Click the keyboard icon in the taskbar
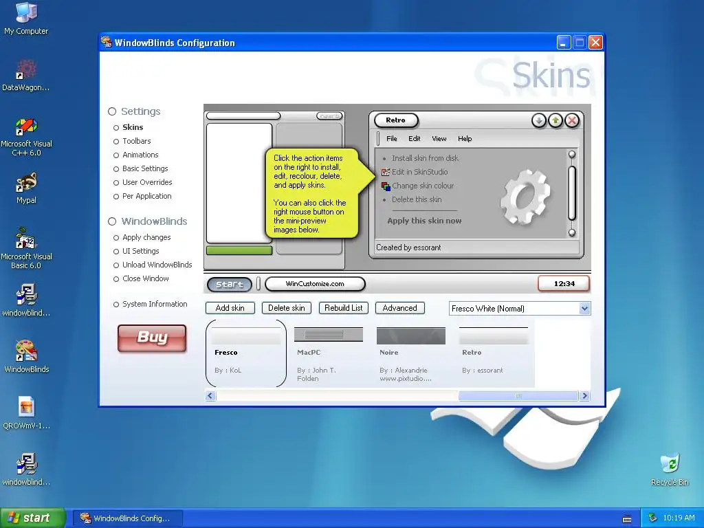The height and width of the screenshot is (528, 704). click(x=627, y=518)
